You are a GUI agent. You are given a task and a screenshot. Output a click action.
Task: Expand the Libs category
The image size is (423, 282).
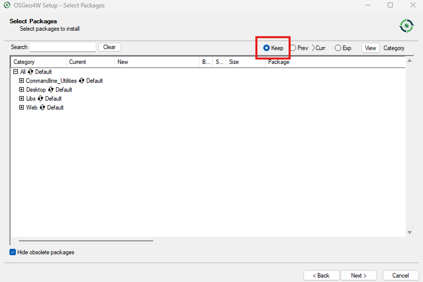22,99
